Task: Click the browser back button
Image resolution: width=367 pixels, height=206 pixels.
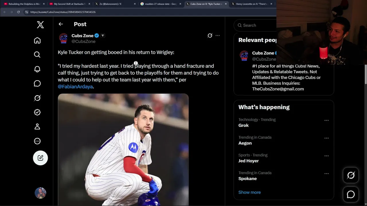Action: (5, 12)
